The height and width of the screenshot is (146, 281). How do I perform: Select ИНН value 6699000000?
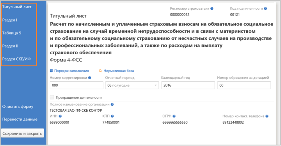(x=59, y=123)
